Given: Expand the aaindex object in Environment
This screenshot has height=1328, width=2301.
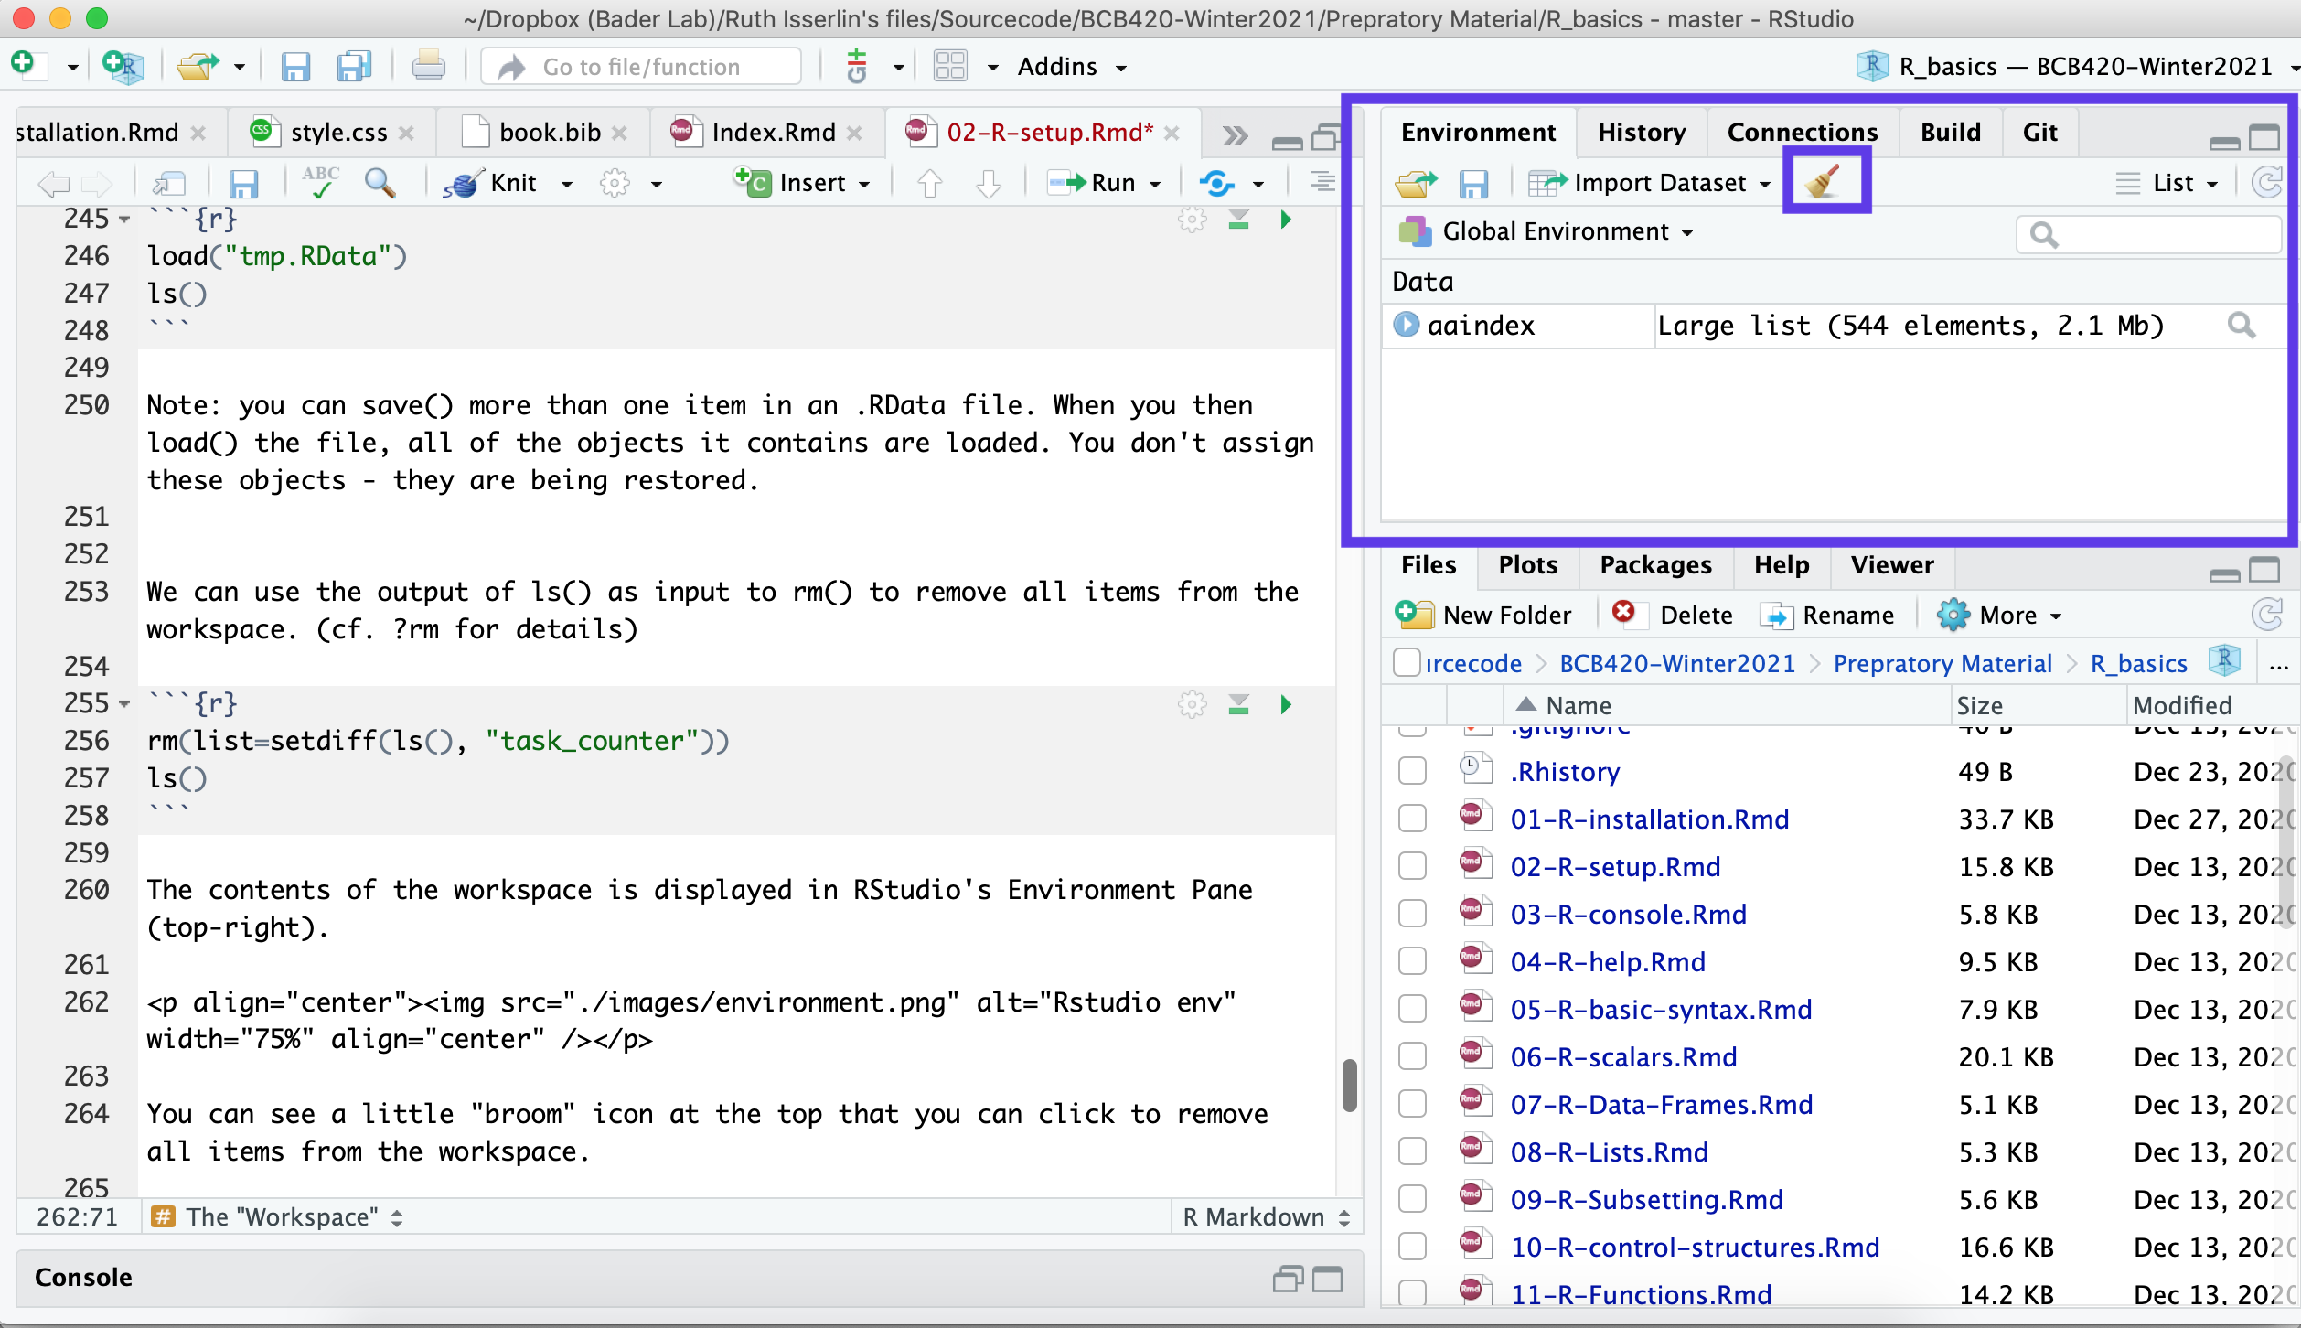Looking at the screenshot, I should click(1406, 325).
